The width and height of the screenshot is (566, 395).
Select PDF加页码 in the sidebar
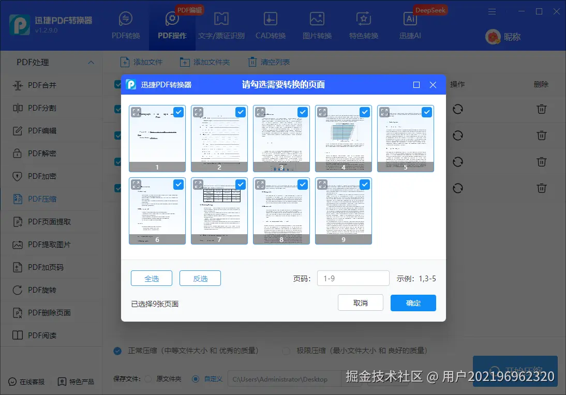[51, 267]
